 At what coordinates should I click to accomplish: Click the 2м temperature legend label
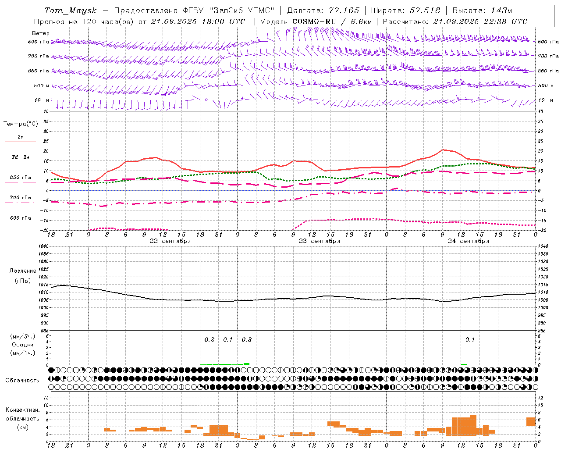(x=21, y=137)
